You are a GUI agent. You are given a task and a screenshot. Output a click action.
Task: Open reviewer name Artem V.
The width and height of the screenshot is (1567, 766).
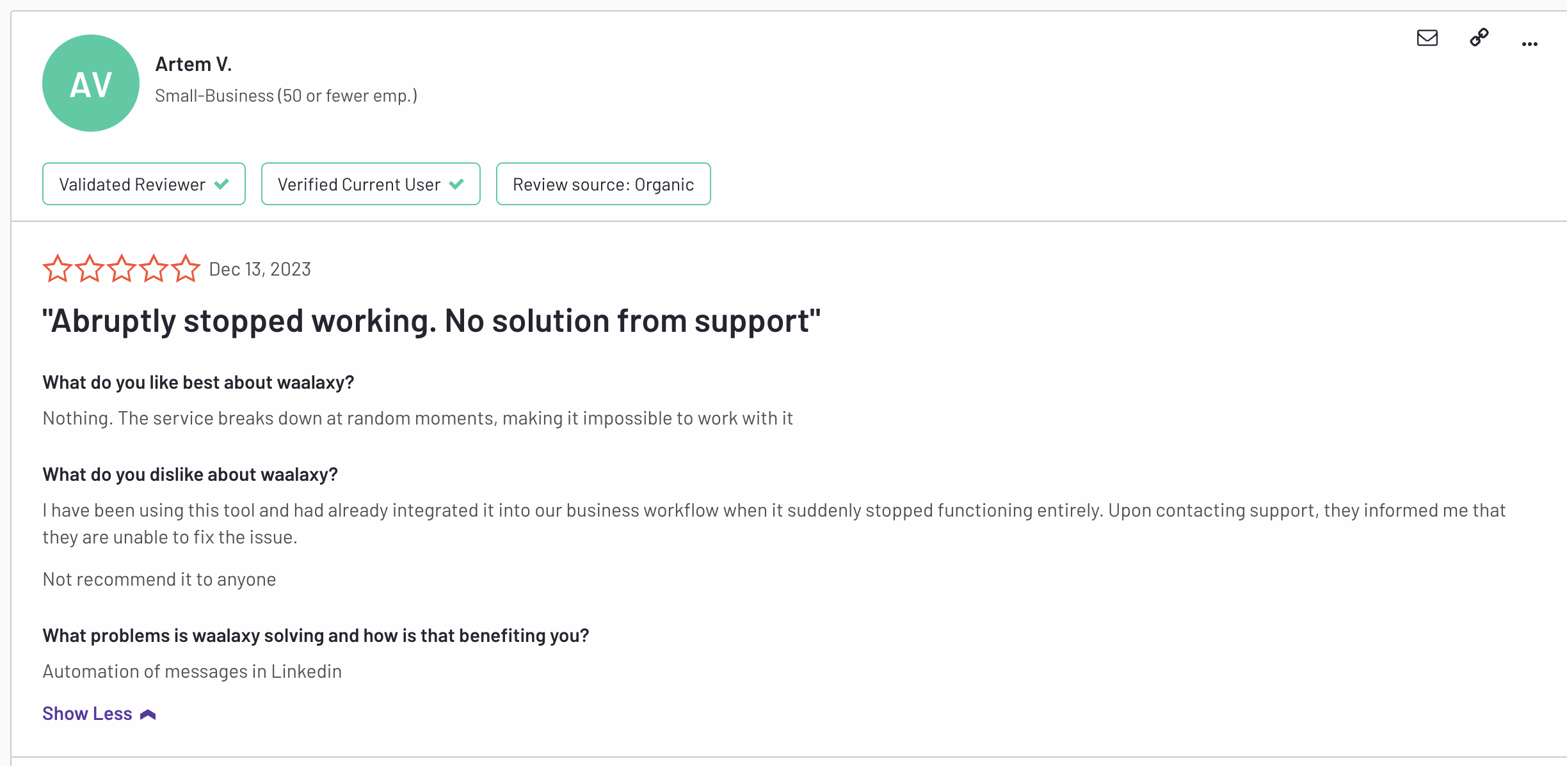193,64
